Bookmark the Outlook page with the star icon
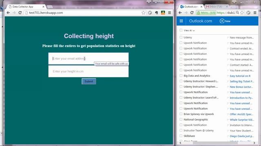The width and height of the screenshot is (261, 146). (x=242, y=13)
